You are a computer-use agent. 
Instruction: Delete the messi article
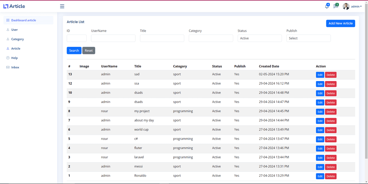pos(331,167)
